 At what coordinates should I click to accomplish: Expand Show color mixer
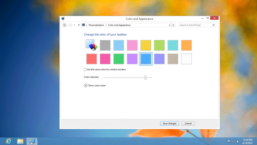pos(86,85)
